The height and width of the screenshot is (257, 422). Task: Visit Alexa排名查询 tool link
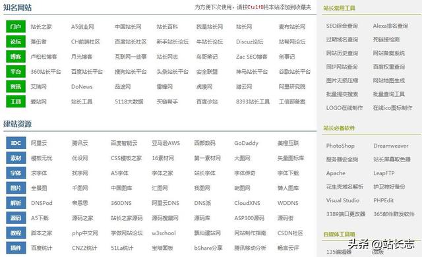coord(390,26)
